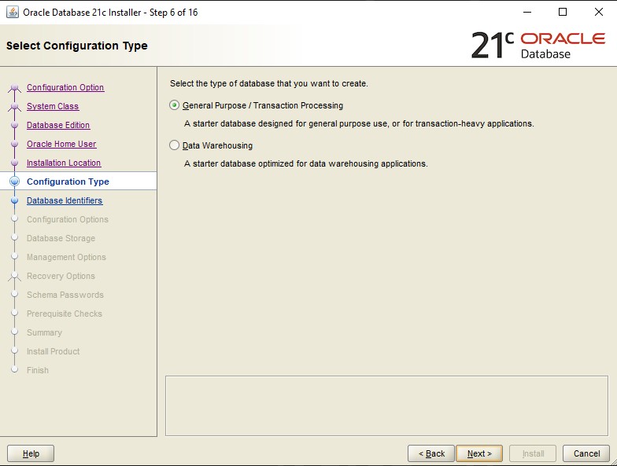Click the greyed-out Configuration Options step
This screenshot has height=466, width=617.
(x=68, y=219)
